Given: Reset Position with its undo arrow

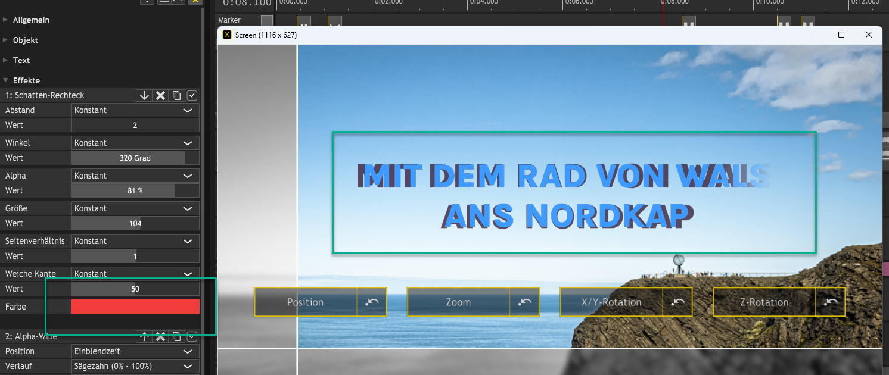Looking at the screenshot, I should [x=372, y=302].
